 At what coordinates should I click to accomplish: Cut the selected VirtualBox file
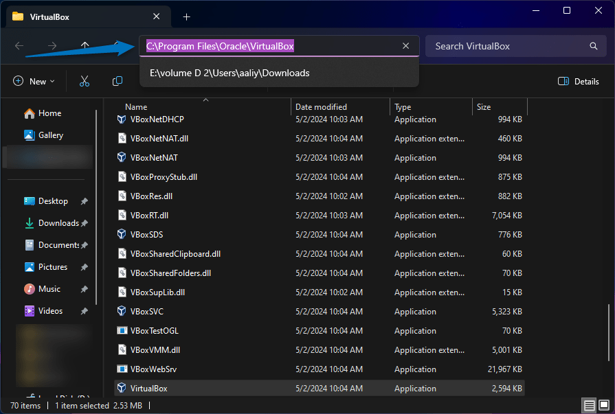click(x=85, y=81)
